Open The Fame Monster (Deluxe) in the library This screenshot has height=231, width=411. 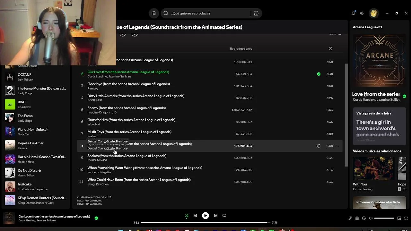click(35, 91)
